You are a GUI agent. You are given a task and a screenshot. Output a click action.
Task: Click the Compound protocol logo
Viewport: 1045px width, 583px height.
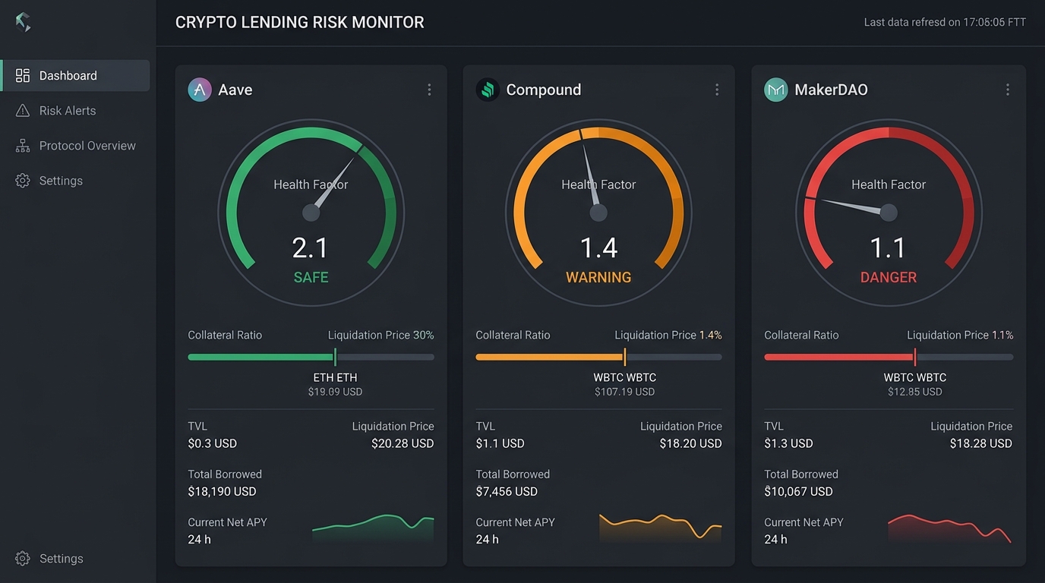point(488,90)
